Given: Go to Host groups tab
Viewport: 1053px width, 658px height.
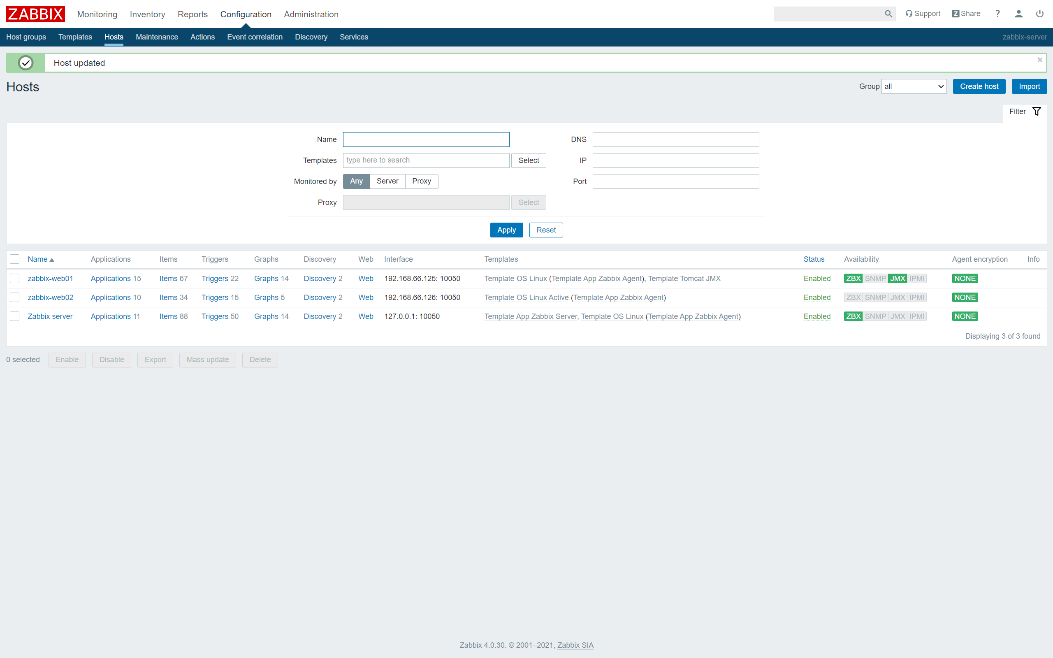Looking at the screenshot, I should point(26,37).
